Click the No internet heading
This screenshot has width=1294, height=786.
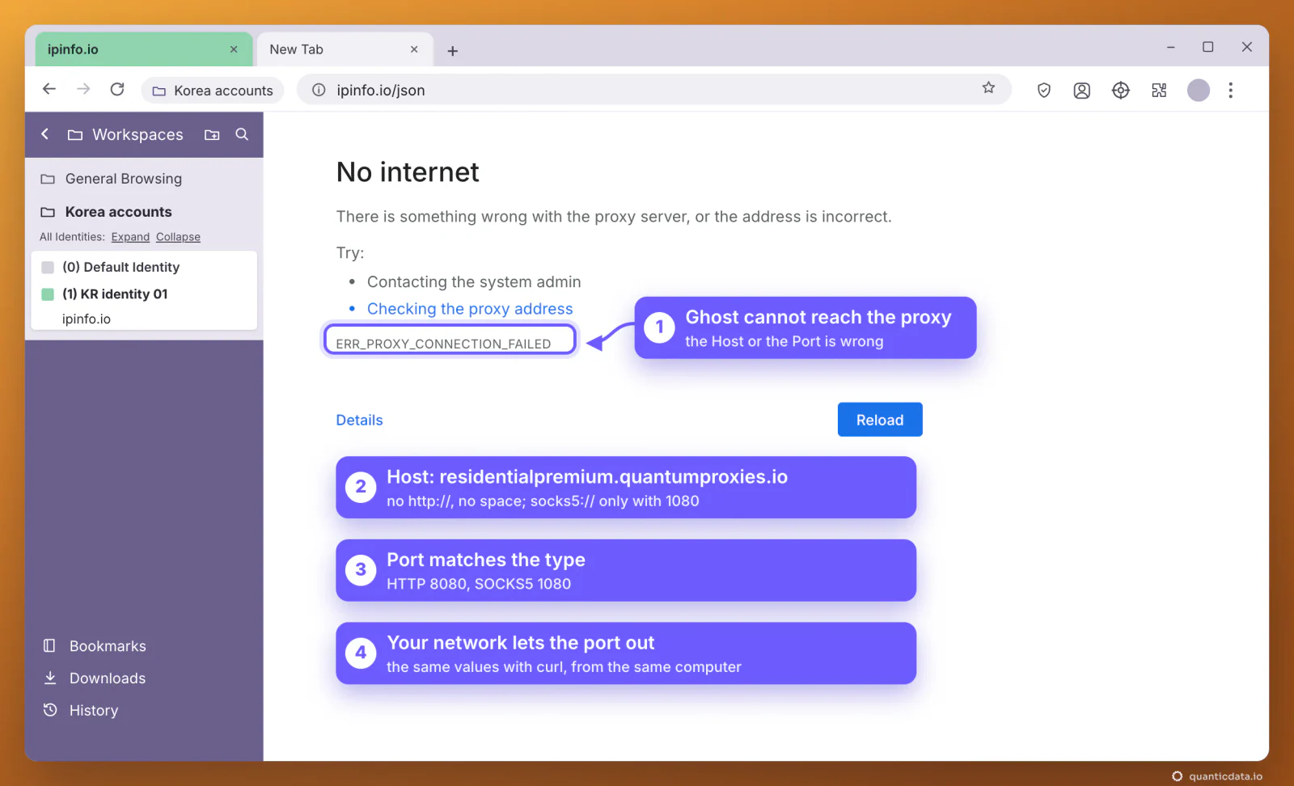coord(408,172)
